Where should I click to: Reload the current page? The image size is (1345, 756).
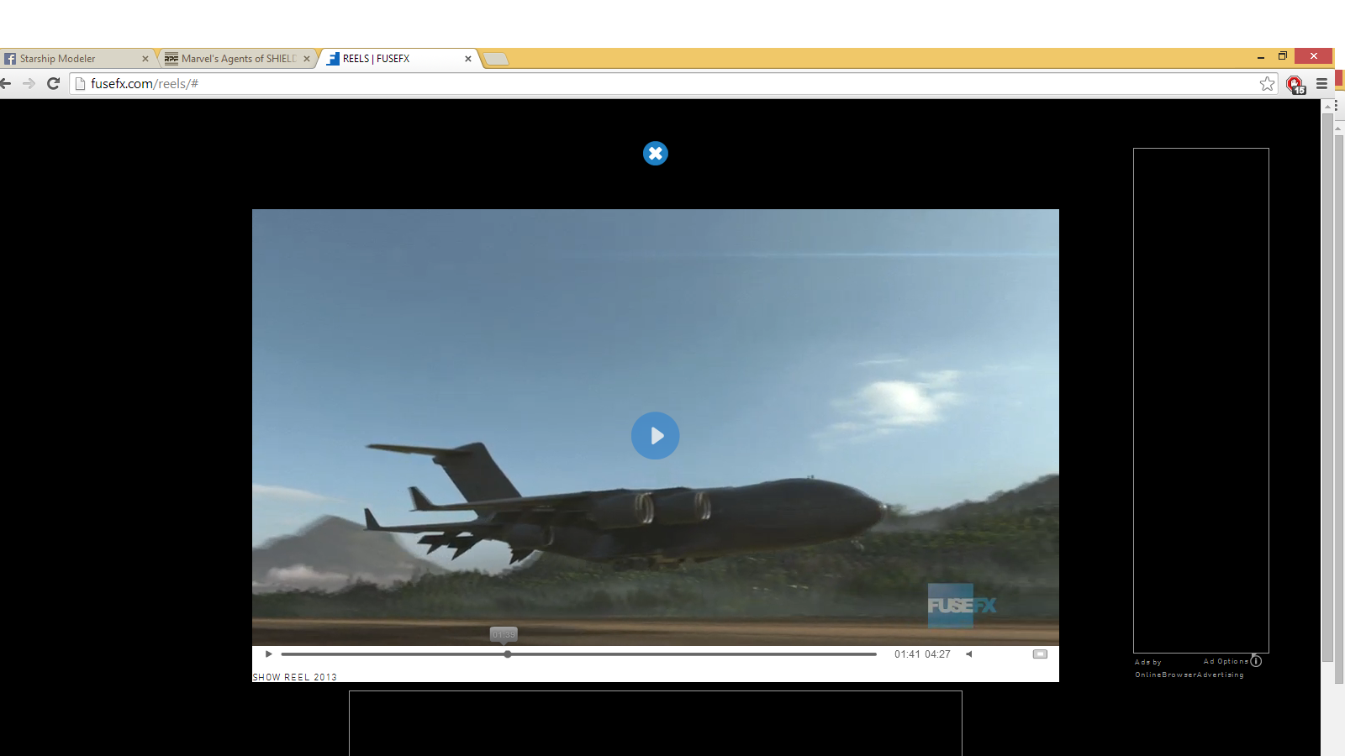(x=53, y=83)
